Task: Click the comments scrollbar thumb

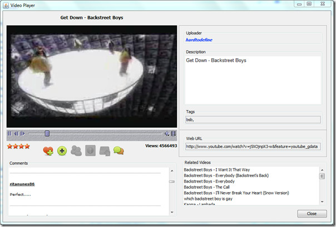Action: (172, 181)
